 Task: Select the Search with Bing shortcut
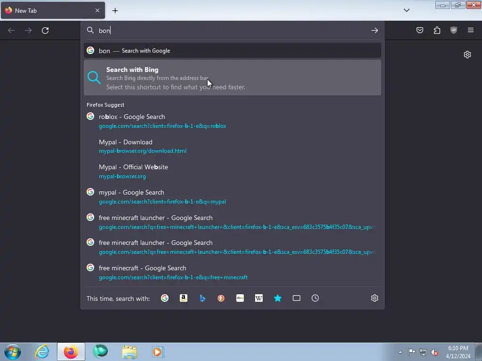pyautogui.click(x=233, y=78)
